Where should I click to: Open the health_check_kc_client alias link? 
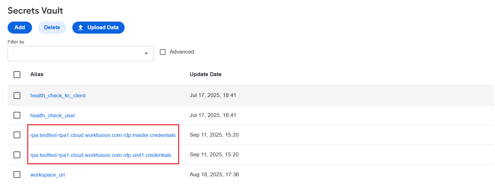58,95
